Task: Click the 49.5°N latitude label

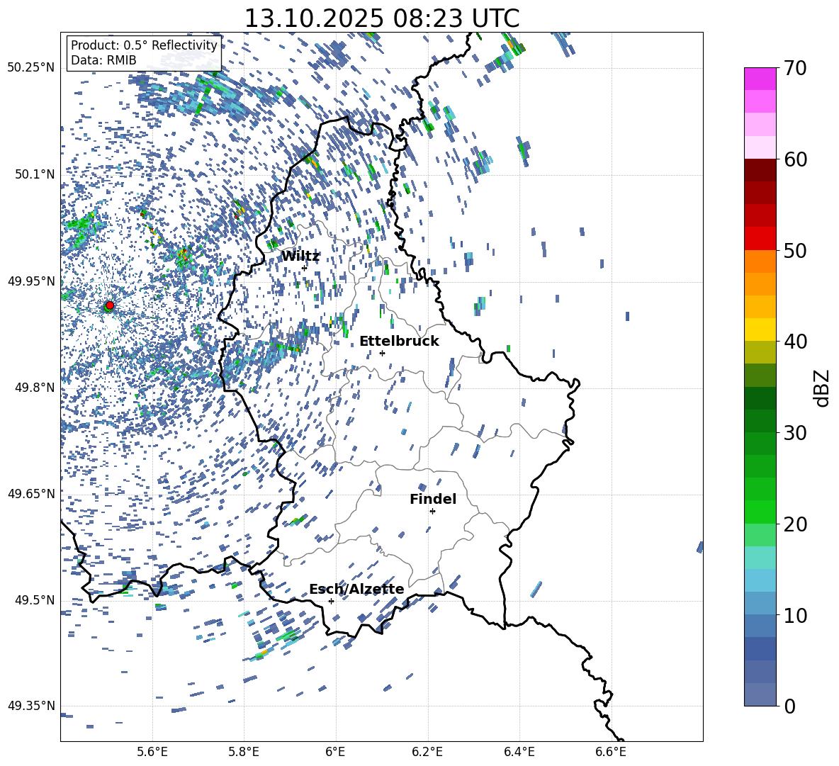Action: tap(34, 600)
